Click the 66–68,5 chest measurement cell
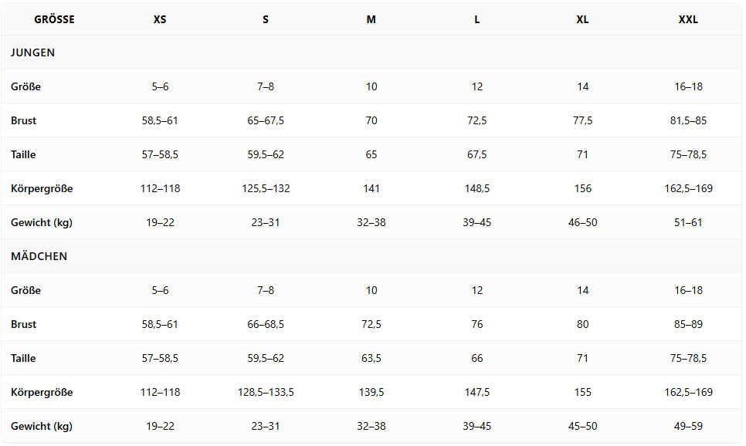 (266, 324)
